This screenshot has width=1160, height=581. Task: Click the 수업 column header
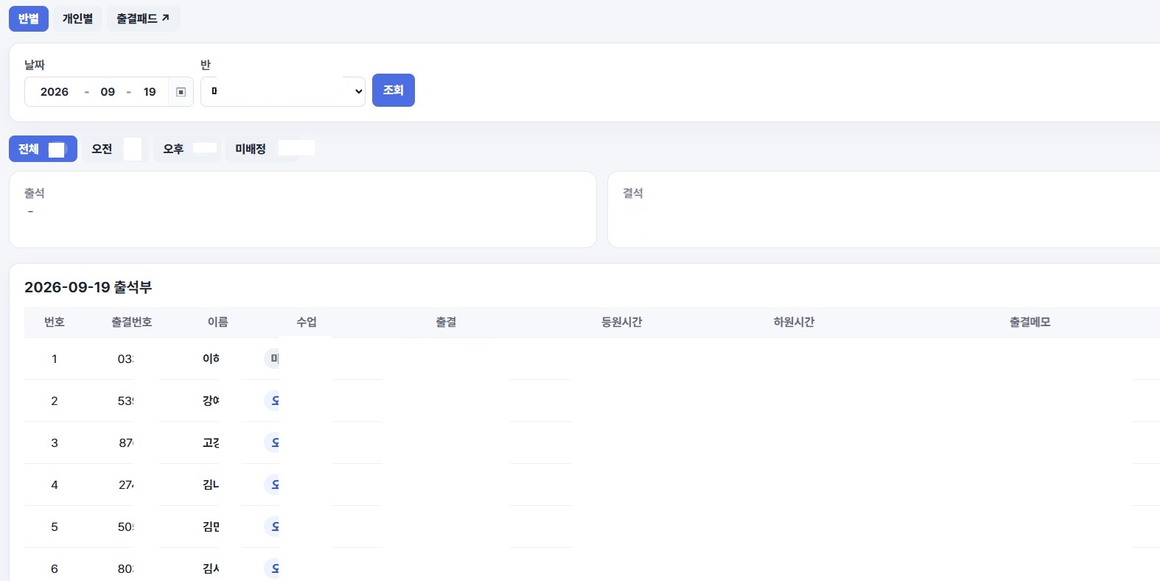click(x=307, y=322)
